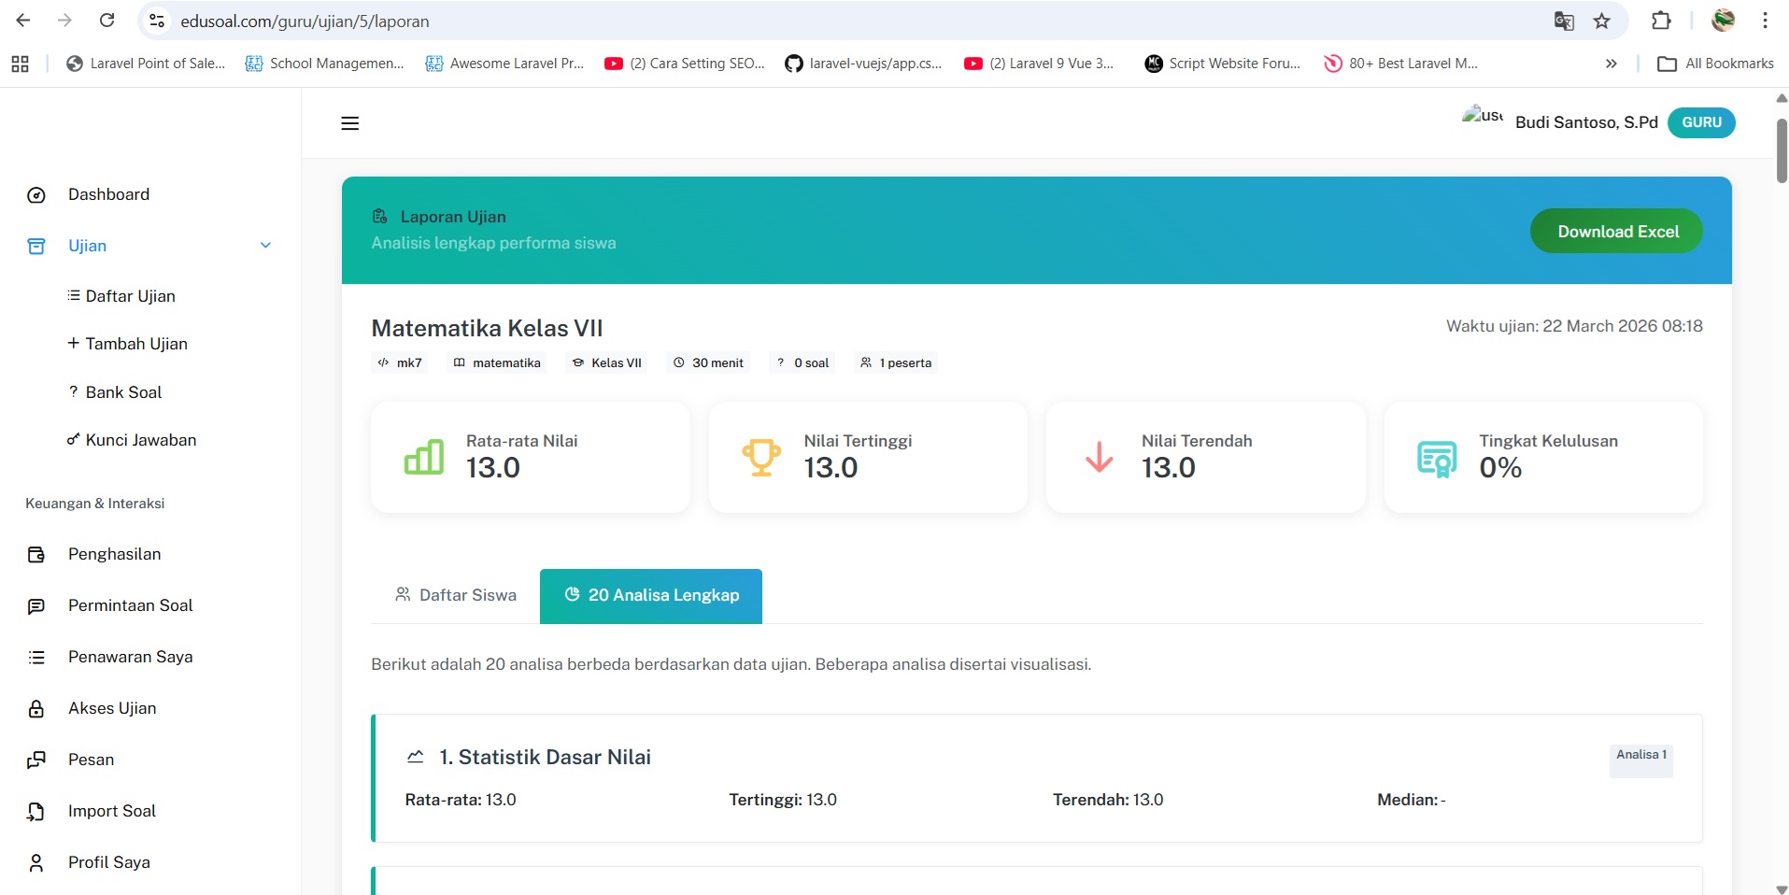Click the hamburger menu icon

(349, 123)
